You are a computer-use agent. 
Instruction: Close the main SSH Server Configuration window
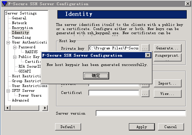coord(187,4)
